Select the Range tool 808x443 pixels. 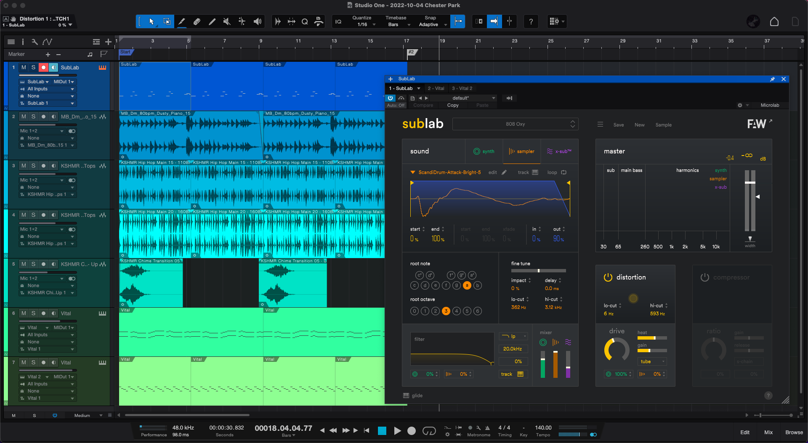click(167, 21)
